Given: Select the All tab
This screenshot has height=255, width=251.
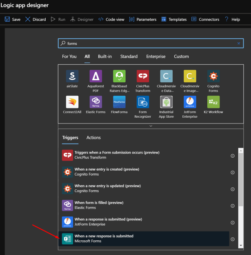Looking at the screenshot, I should (x=87, y=57).
